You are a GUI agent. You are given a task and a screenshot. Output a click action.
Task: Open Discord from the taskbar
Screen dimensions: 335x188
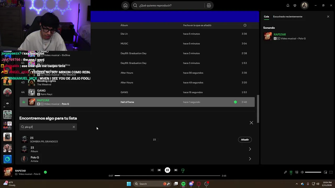coord(191,184)
